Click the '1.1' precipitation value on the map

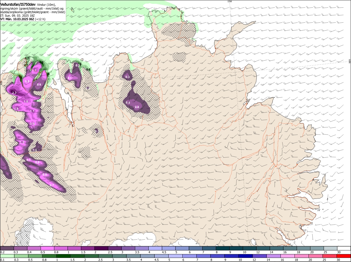click(x=35, y=71)
